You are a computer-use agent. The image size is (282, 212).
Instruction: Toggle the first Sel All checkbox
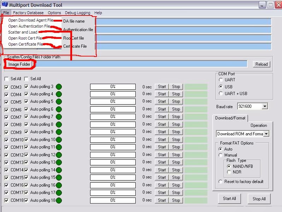pos(6,79)
